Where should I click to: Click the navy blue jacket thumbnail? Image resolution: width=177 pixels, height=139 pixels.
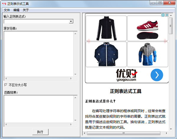pos(106,54)
